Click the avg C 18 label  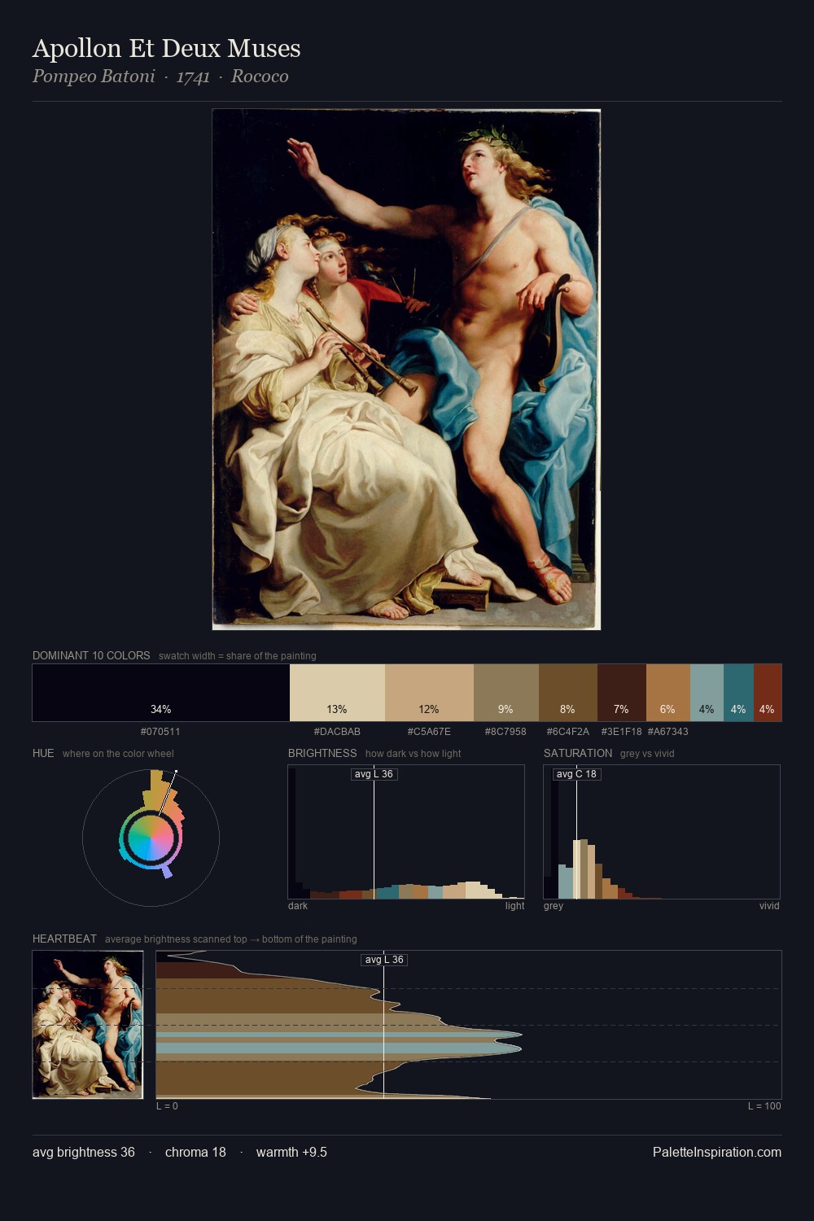coord(577,774)
